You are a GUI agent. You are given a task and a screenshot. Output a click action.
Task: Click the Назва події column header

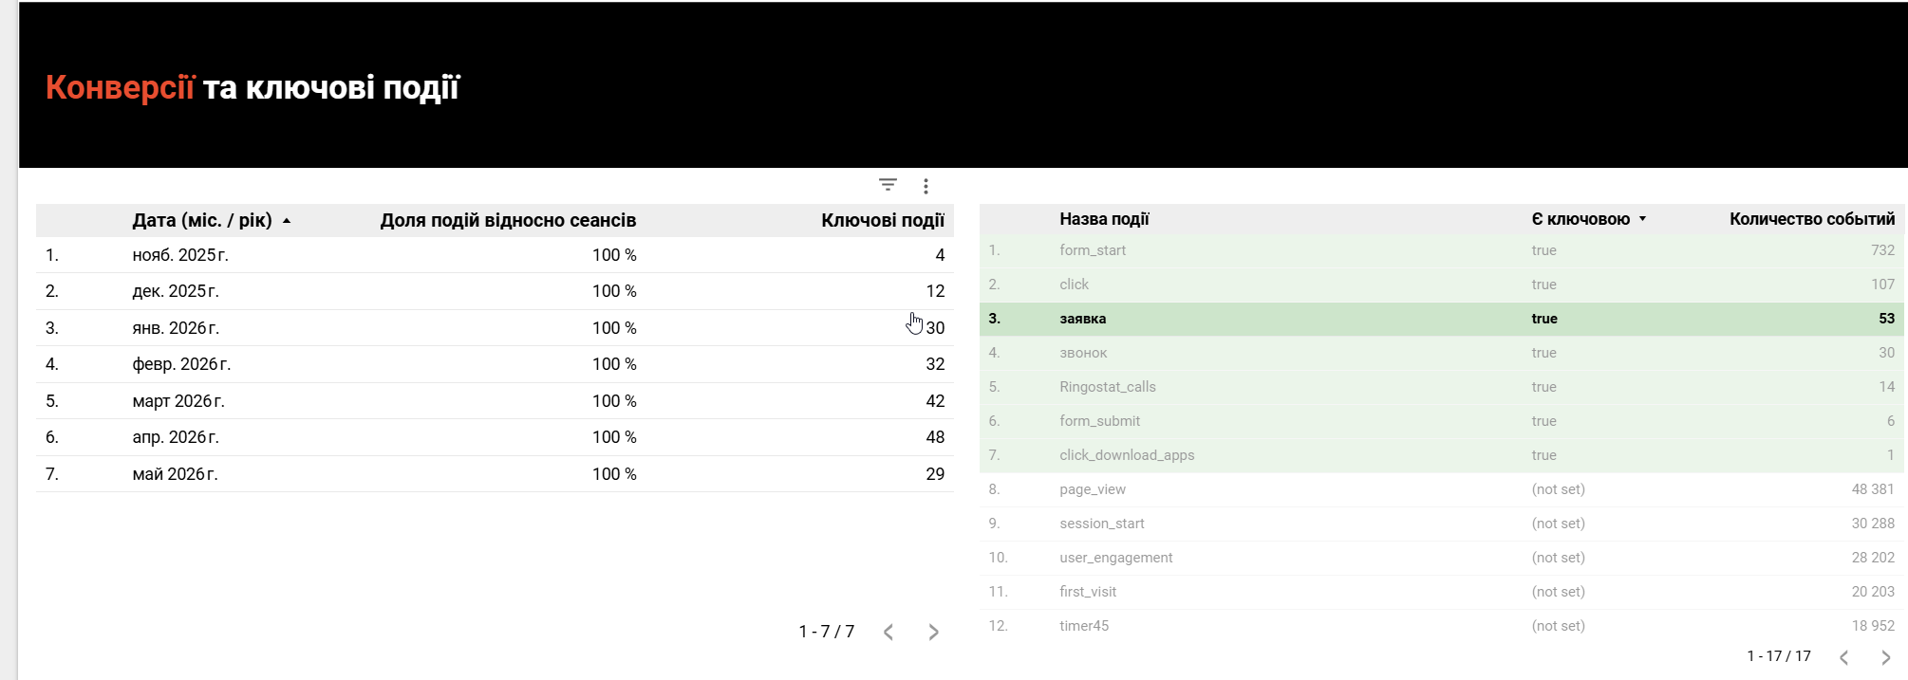coord(1104,219)
